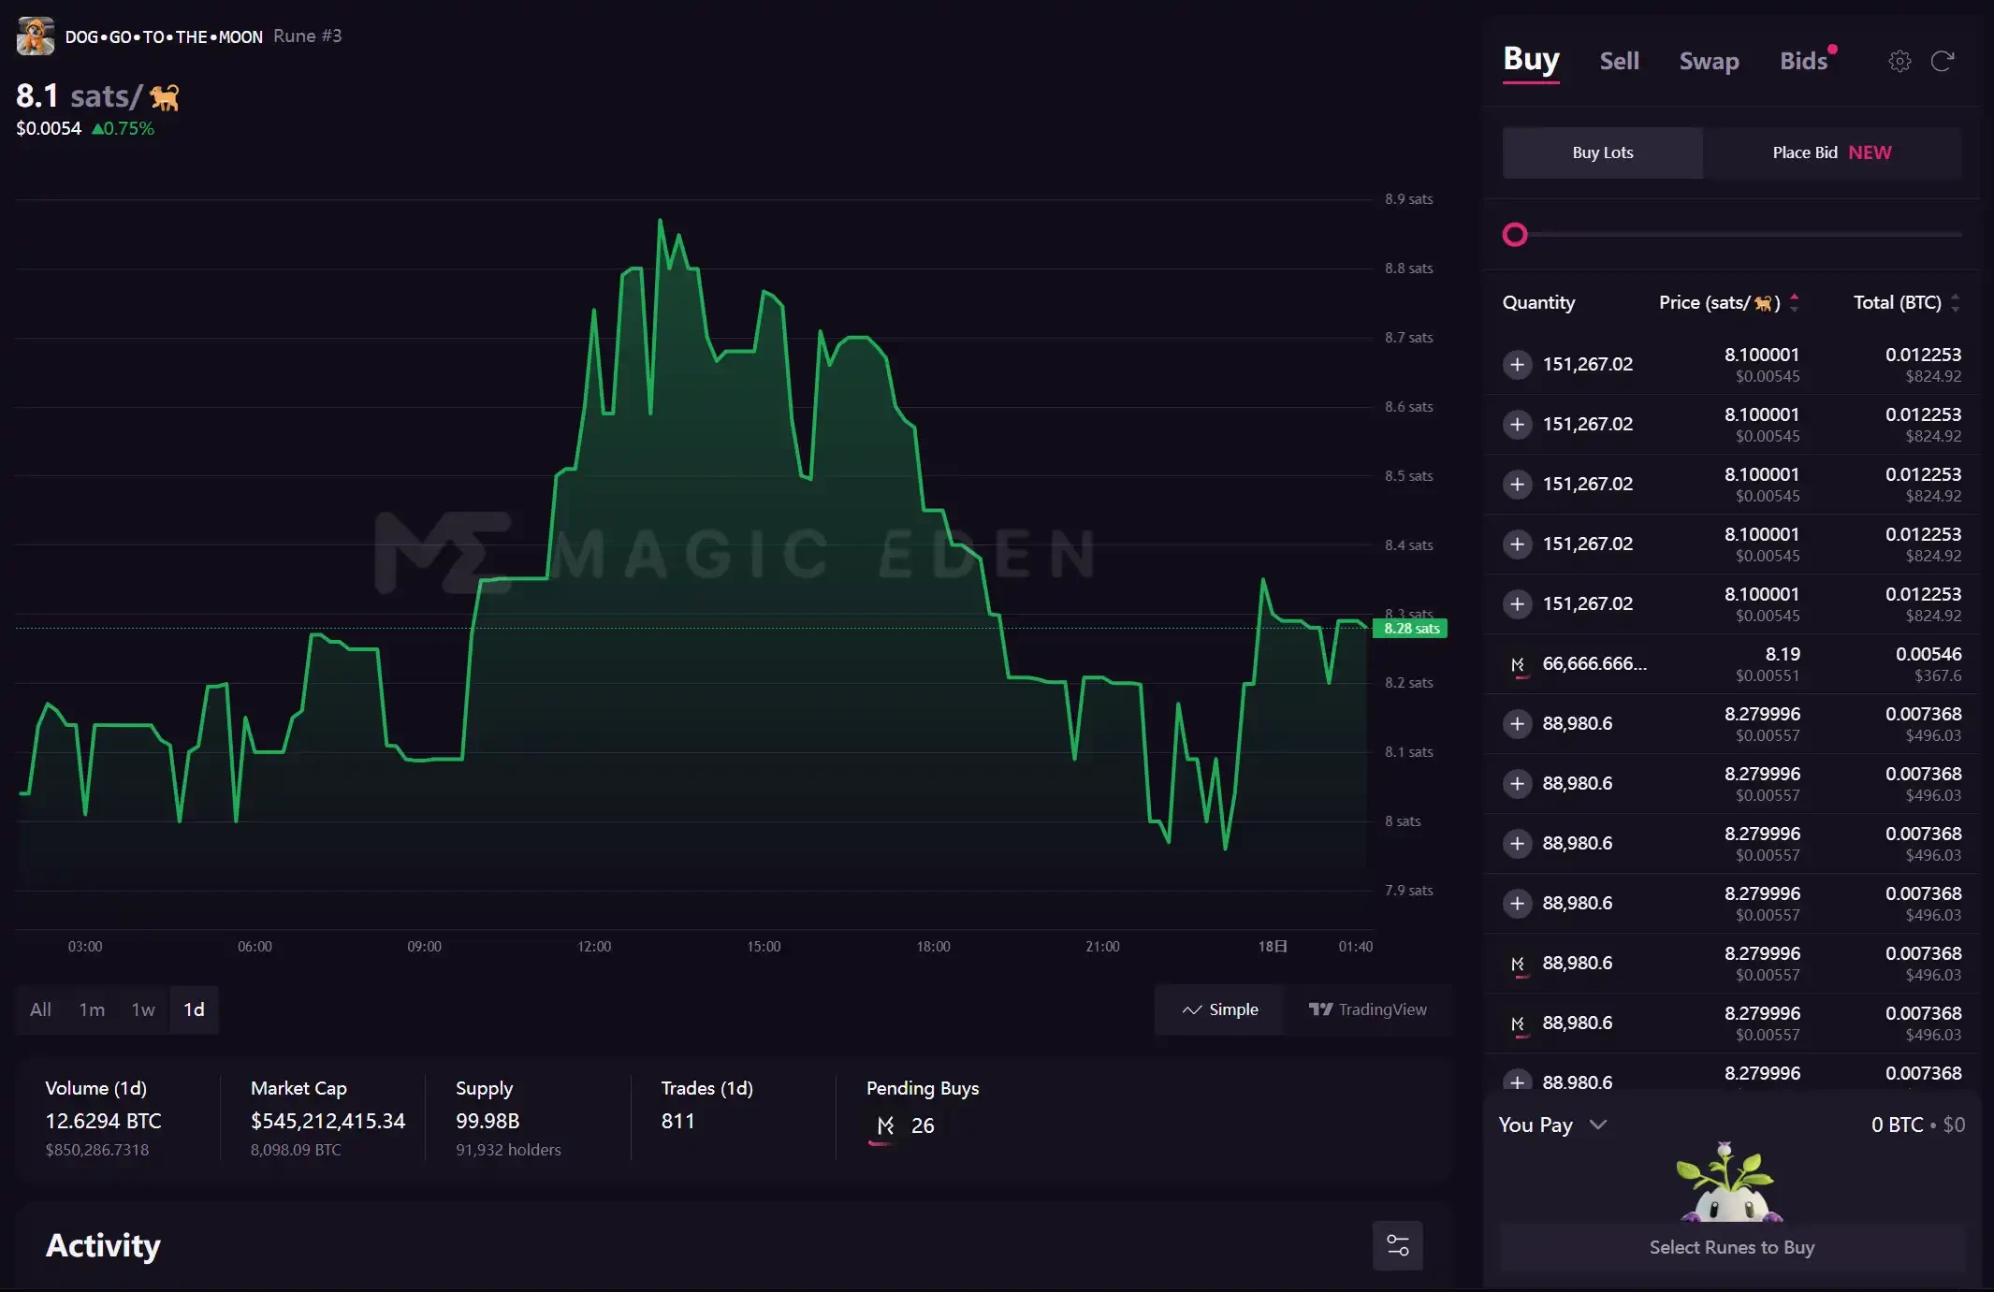Switch to the Sell tab
The width and height of the screenshot is (1994, 1292).
pos(1618,58)
